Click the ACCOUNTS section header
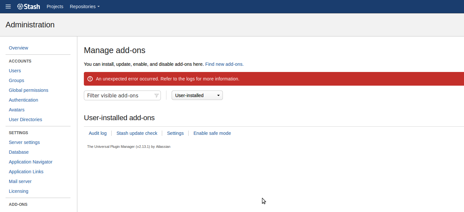 pos(20,61)
